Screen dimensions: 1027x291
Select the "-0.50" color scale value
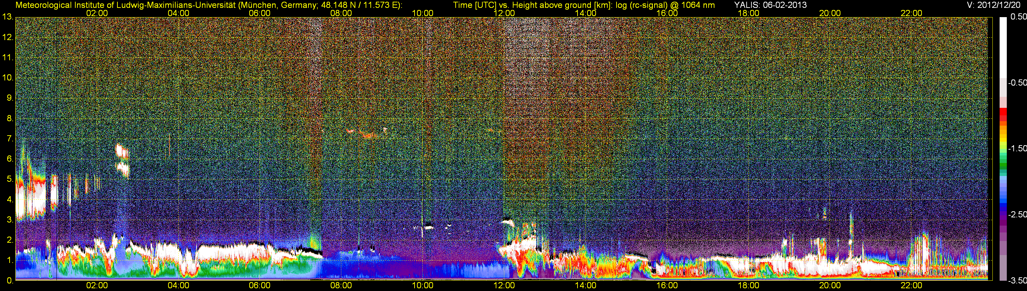pos(1017,83)
